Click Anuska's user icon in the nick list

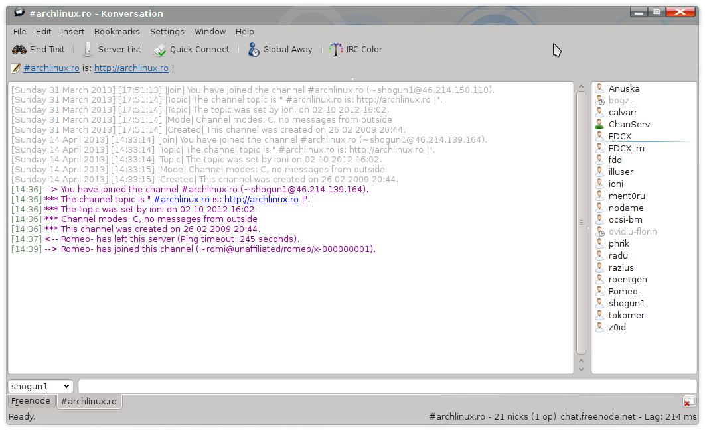[x=600, y=88]
